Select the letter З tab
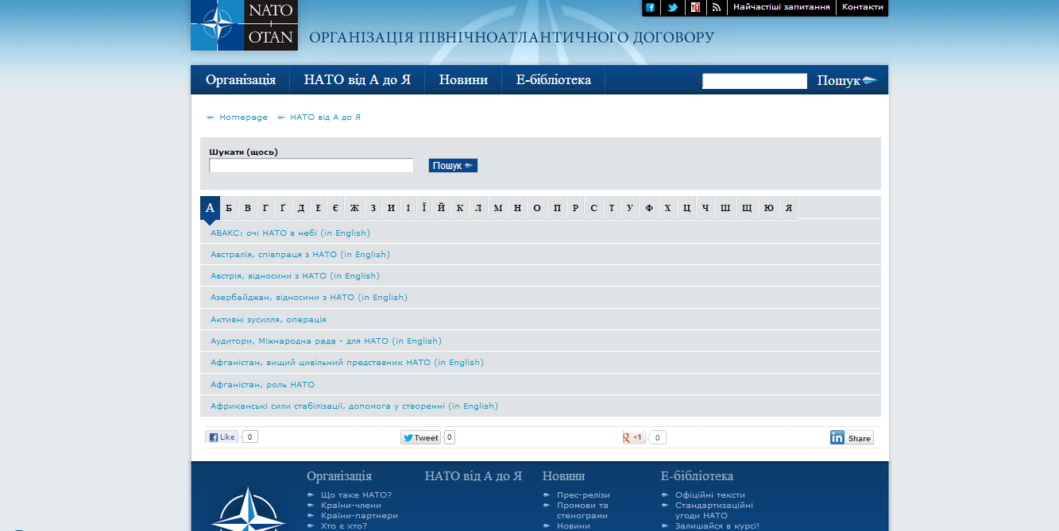This screenshot has height=531, width=1059. 373,208
